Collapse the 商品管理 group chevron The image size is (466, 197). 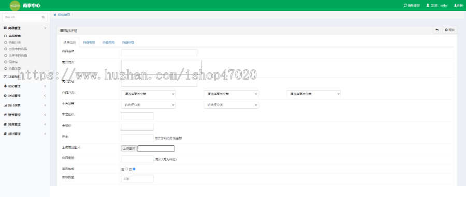(45, 28)
